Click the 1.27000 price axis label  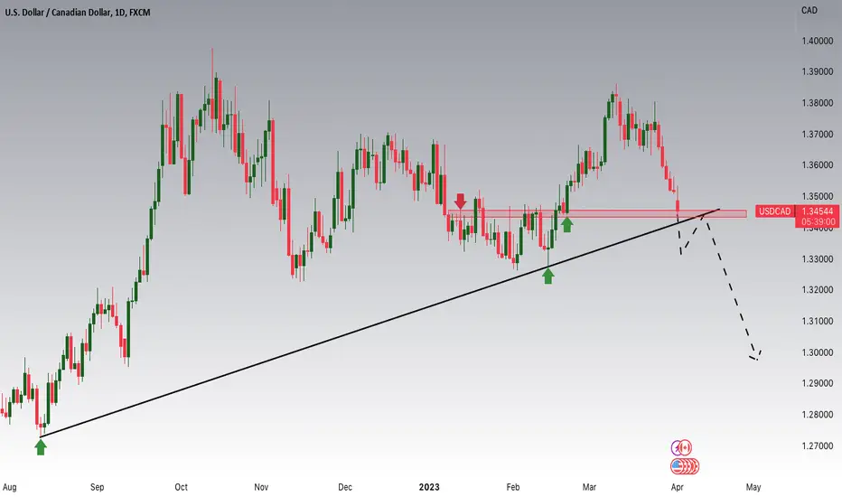coord(818,445)
